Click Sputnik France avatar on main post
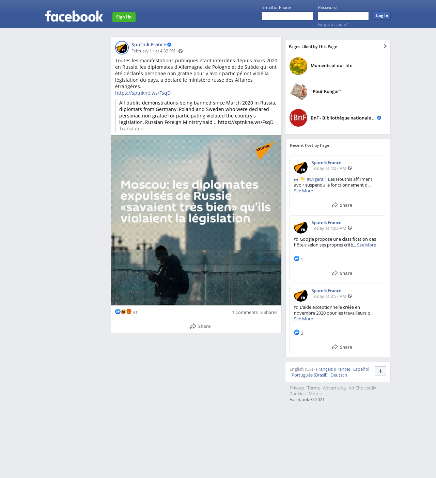436x478 pixels. coord(122,48)
